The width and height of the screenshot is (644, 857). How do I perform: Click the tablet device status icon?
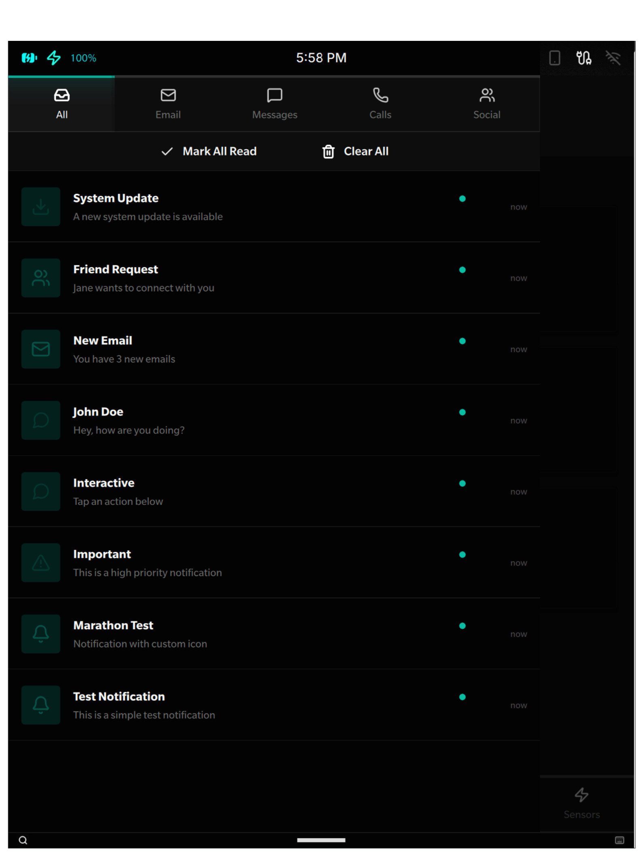point(554,58)
